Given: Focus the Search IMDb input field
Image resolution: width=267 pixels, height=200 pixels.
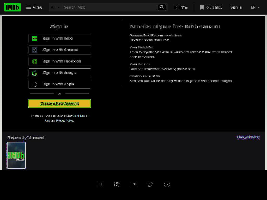Looking at the screenshot, I should pyautogui.click(x=110, y=7).
